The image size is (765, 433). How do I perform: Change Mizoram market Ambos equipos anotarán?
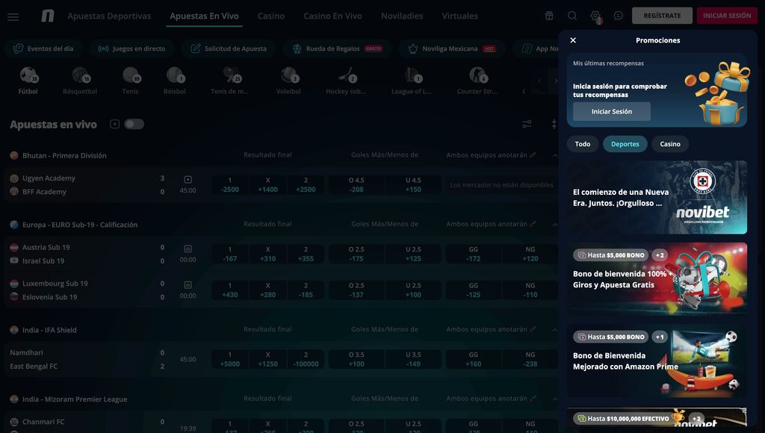point(491,399)
